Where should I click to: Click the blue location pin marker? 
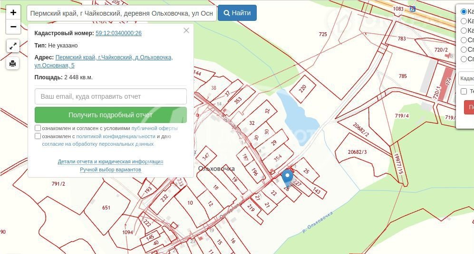287,178
